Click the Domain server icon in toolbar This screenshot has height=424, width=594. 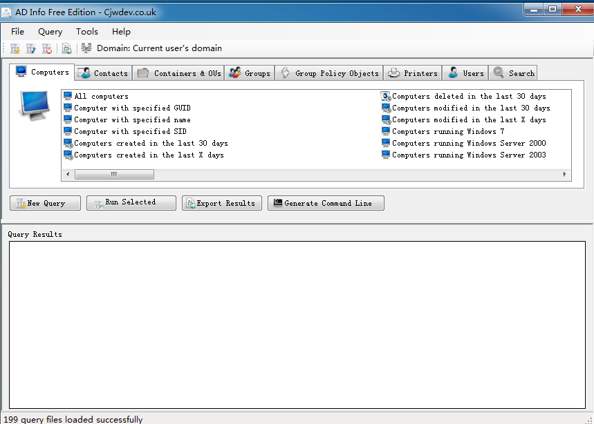86,48
